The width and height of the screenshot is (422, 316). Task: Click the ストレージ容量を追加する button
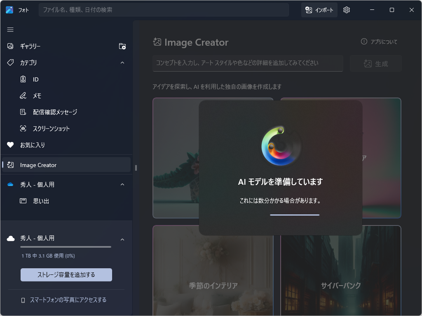coord(66,275)
